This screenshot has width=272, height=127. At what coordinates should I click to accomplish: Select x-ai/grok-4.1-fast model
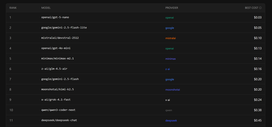coord(56,100)
